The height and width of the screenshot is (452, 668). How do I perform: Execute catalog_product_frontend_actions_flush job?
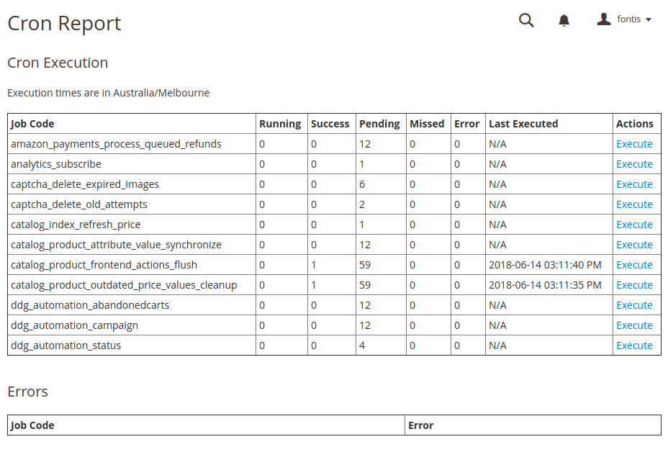[634, 265]
